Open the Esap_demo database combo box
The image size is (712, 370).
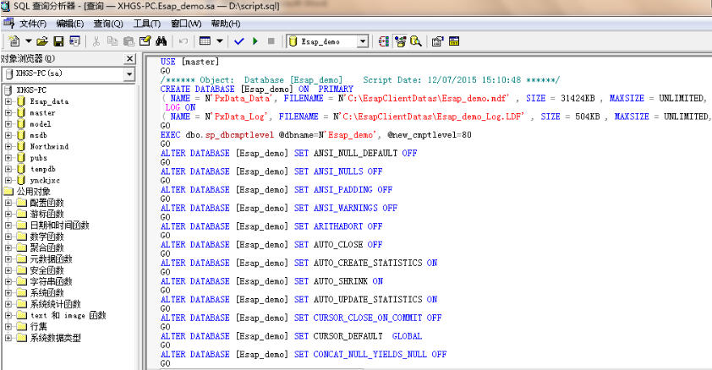pos(327,41)
